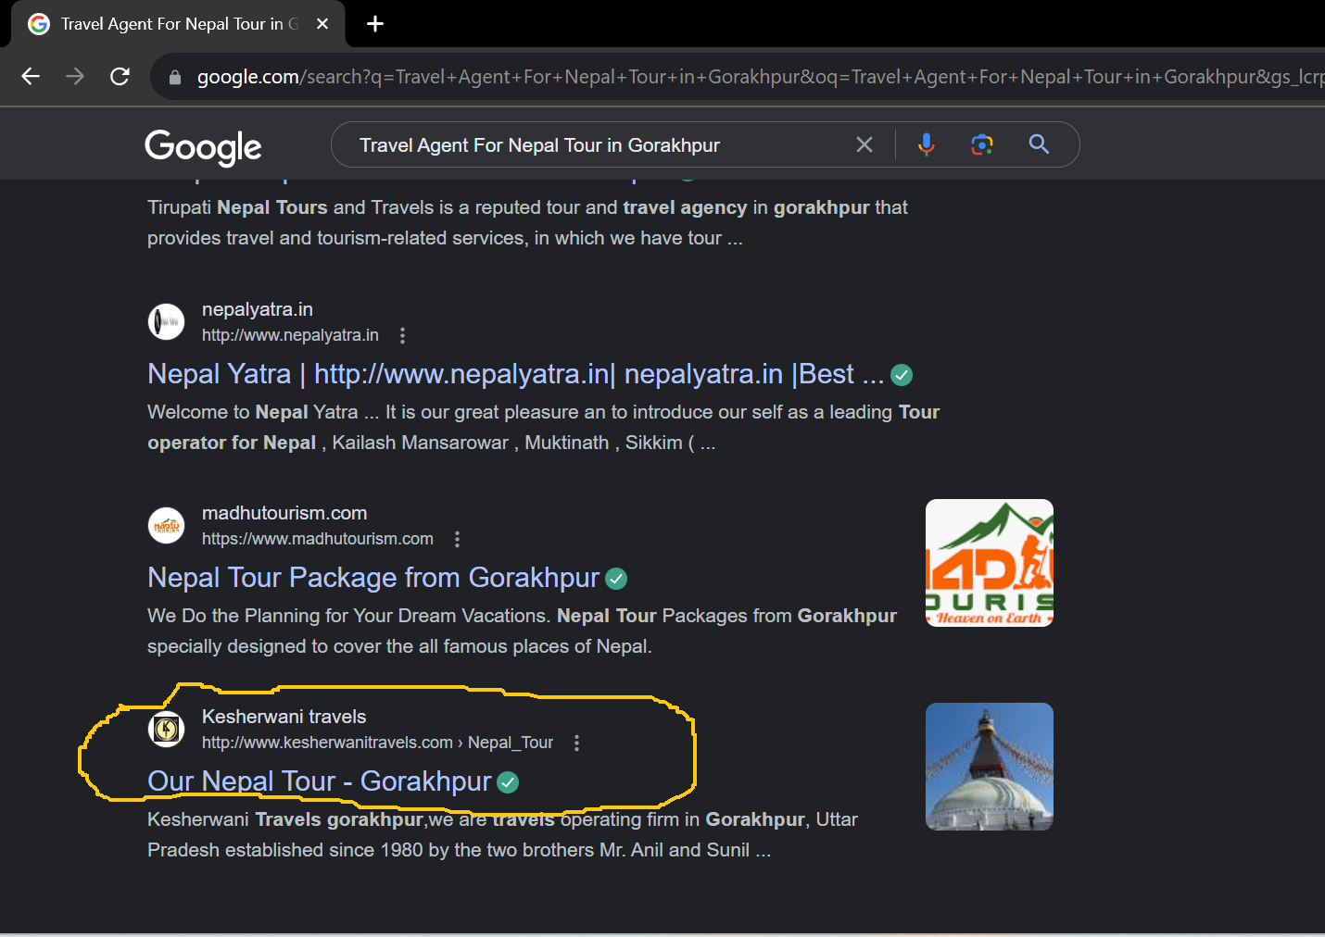Click the http://www.nepalyatra.in URL text

pos(290,335)
